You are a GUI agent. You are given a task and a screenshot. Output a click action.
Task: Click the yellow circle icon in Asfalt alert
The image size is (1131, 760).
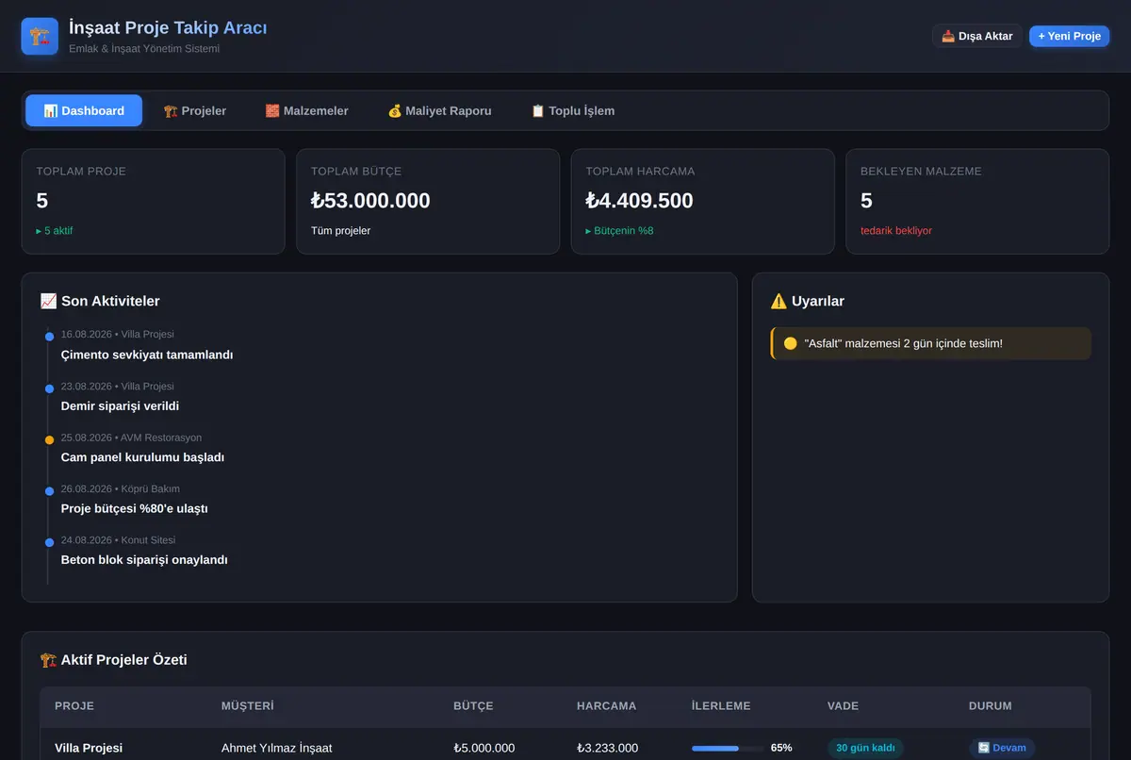point(791,344)
